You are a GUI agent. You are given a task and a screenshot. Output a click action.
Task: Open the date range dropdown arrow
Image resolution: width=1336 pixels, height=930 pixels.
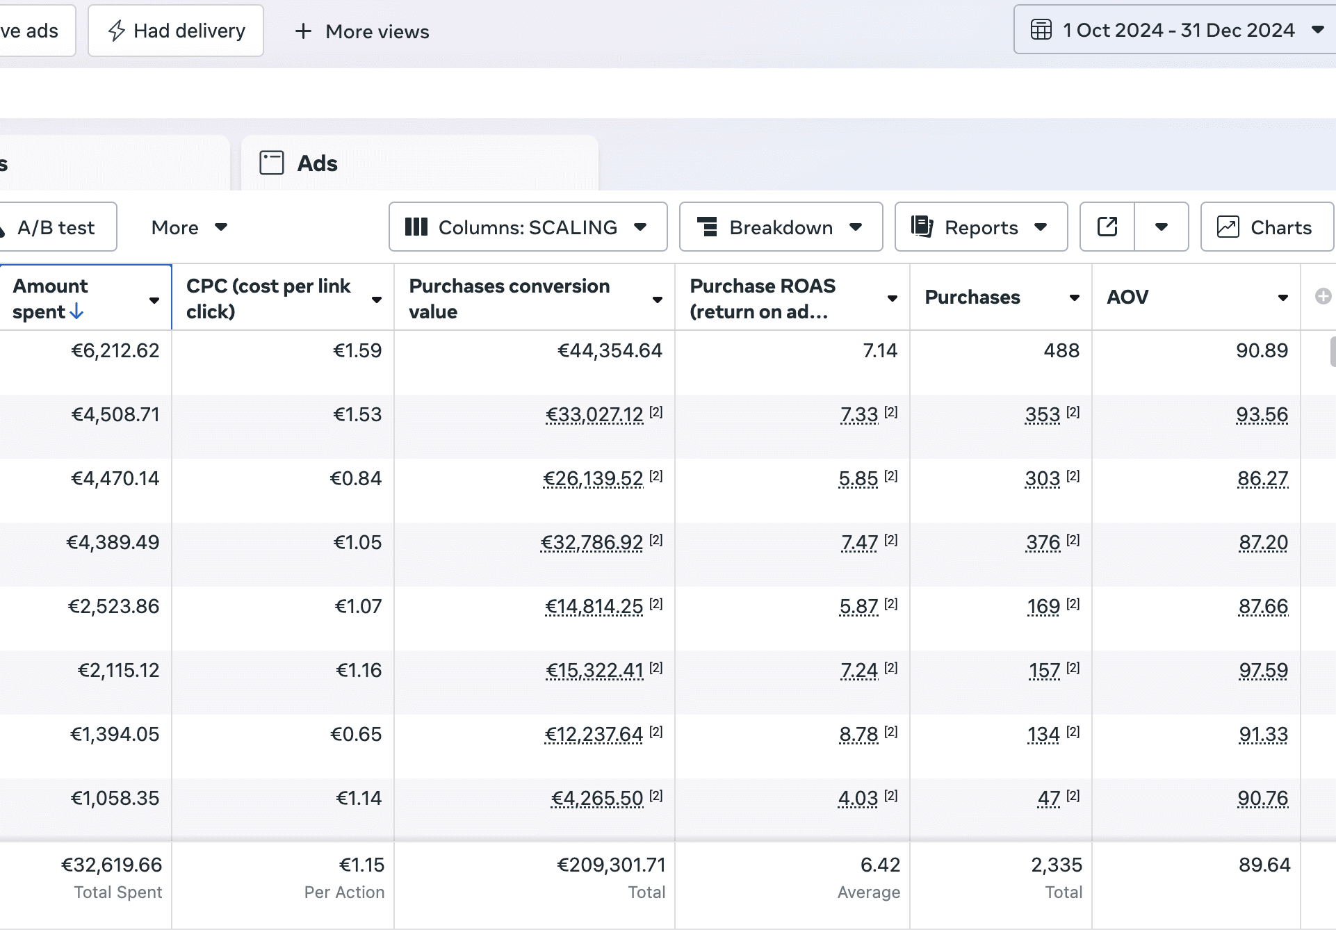coord(1317,30)
